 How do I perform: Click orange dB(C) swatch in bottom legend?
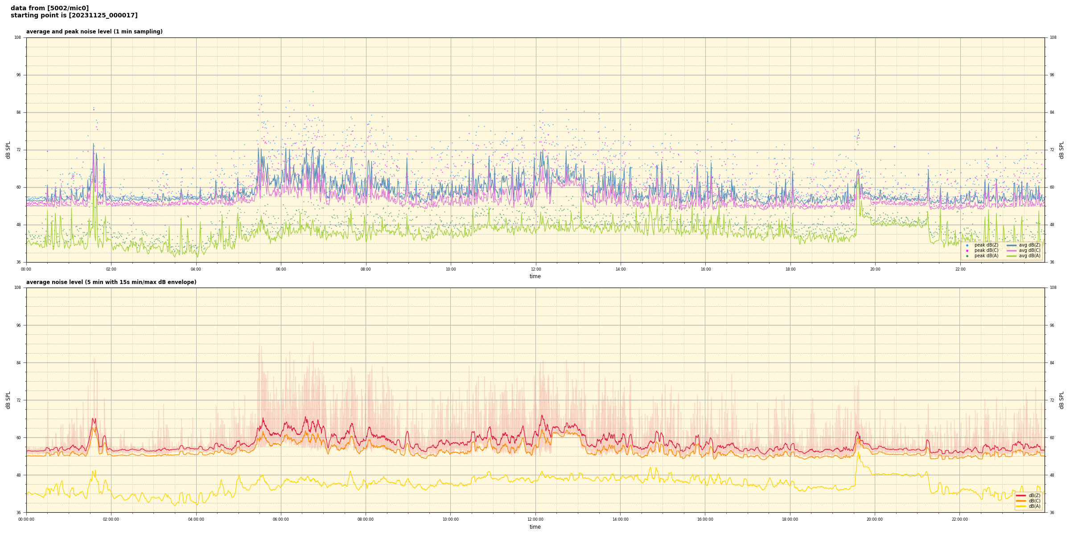[1021, 501]
